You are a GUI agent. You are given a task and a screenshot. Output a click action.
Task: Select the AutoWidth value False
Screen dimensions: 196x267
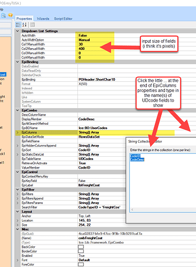[x=83, y=35]
